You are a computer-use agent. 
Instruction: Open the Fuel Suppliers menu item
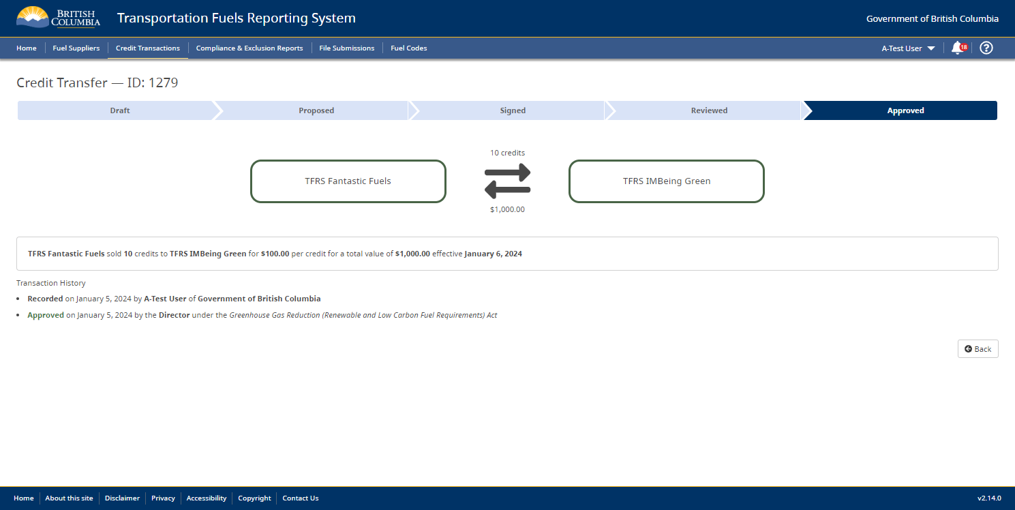76,48
